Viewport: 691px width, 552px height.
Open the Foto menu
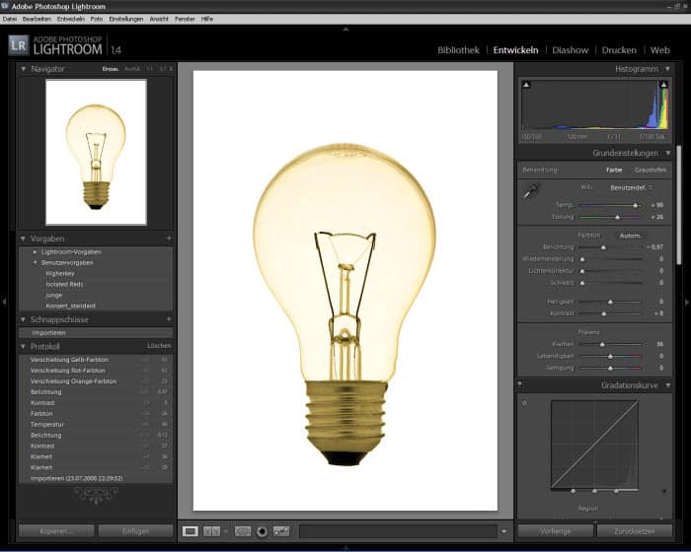[x=96, y=19]
